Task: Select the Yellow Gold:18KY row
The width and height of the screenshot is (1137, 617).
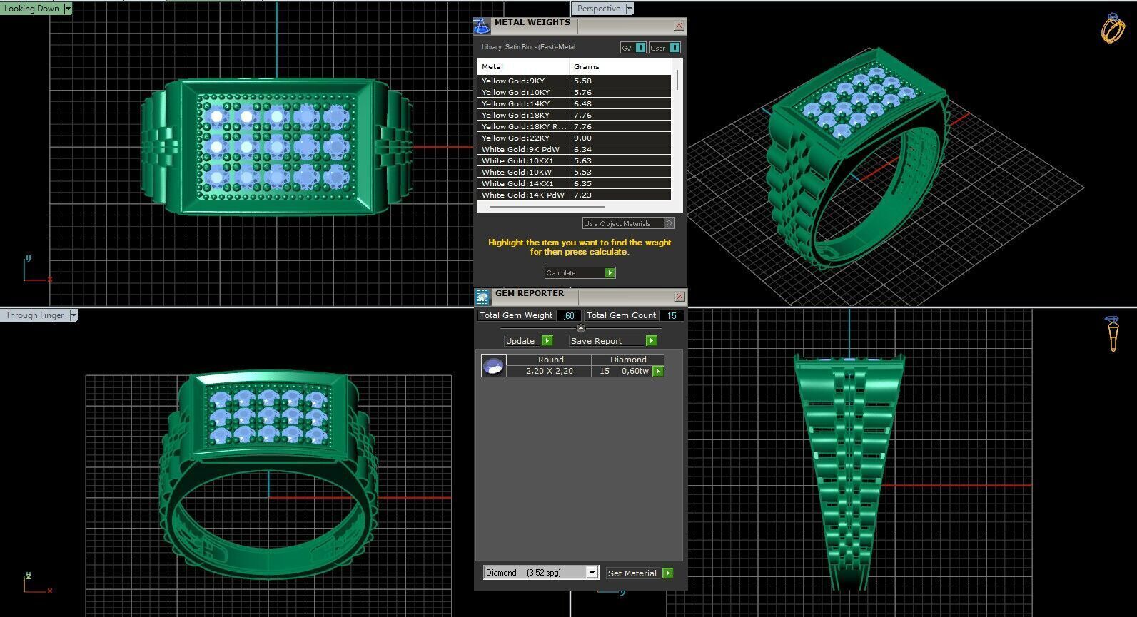Action: click(574, 115)
